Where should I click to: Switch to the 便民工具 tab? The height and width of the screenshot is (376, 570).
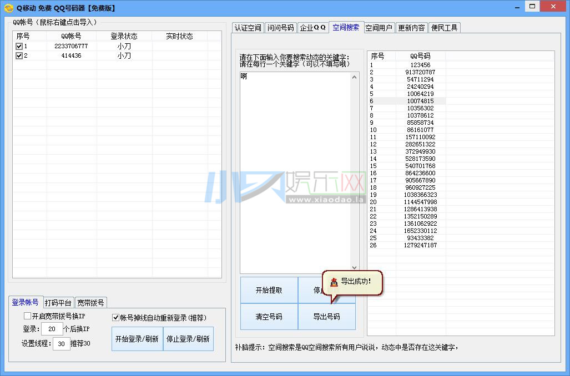coord(445,28)
